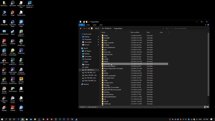The image size is (215, 121).
Task: Refresh the ProgramData folder view
Action: point(167,29)
